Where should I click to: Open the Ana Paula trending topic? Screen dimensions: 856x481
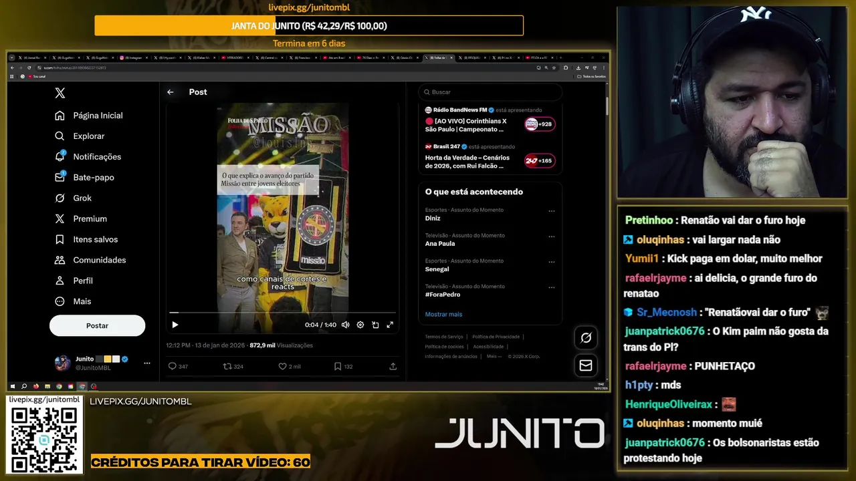pyautogui.click(x=440, y=244)
